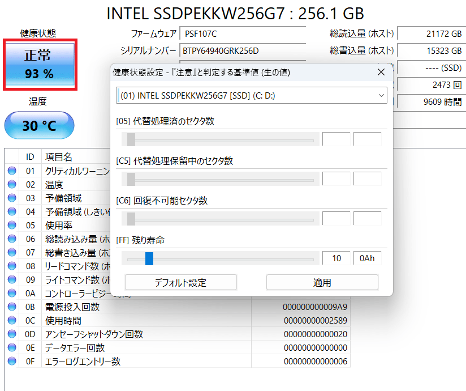Click the 正常 93% health status button
This screenshot has width=466, height=391.
tap(40, 65)
